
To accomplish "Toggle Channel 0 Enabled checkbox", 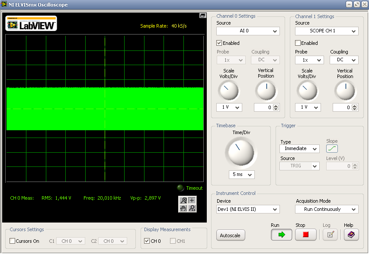I will pos(219,43).
